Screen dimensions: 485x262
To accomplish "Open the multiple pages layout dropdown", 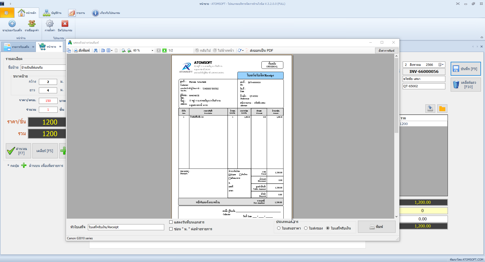I will [110, 50].
